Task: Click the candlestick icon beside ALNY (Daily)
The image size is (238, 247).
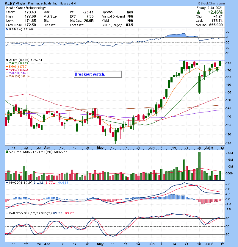Action: pos(7,60)
